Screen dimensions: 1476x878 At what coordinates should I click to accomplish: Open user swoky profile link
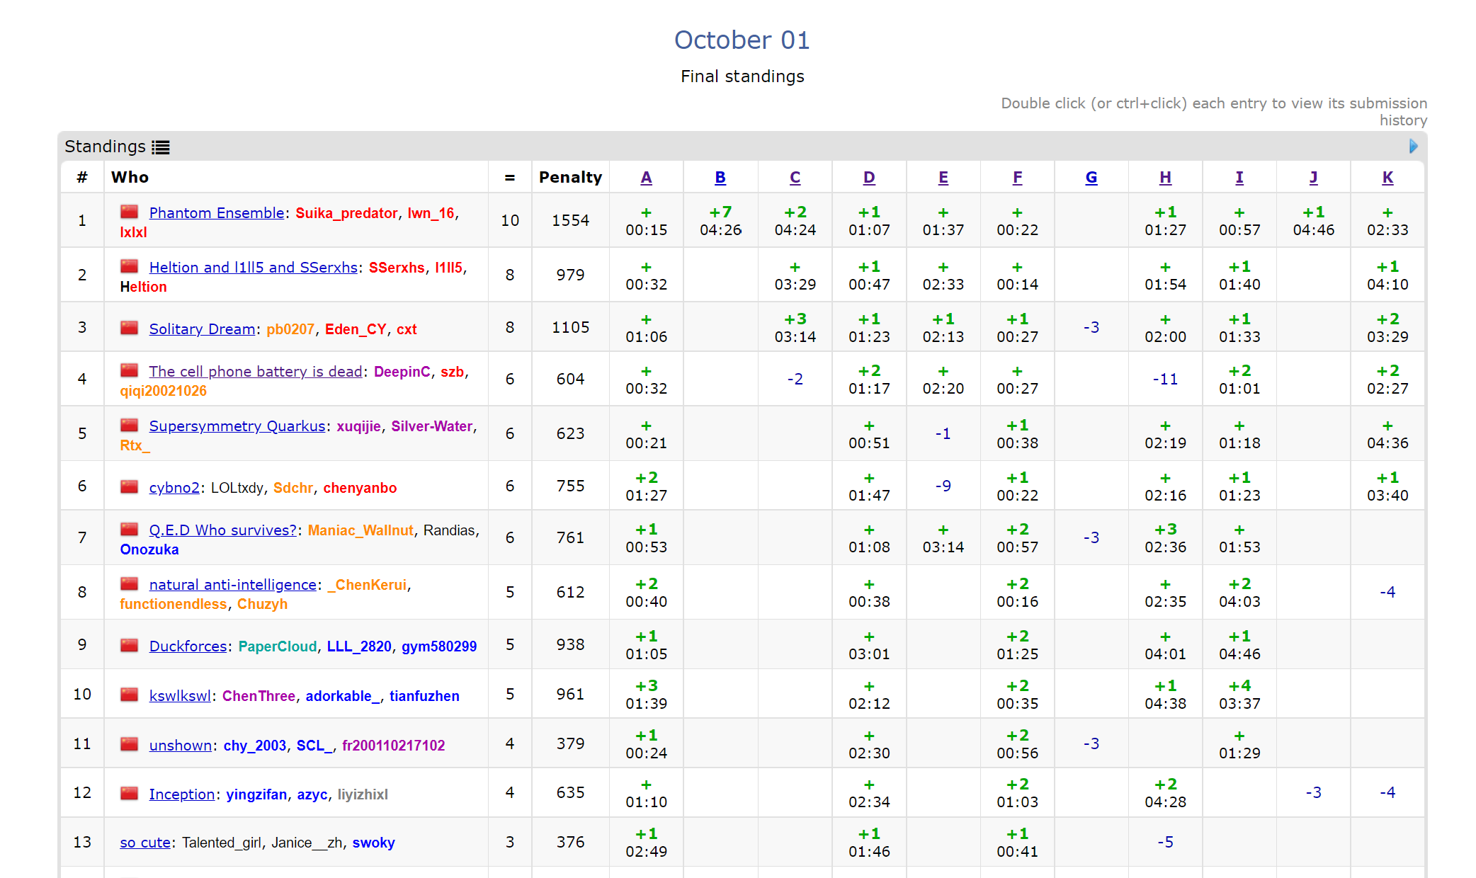point(373,843)
